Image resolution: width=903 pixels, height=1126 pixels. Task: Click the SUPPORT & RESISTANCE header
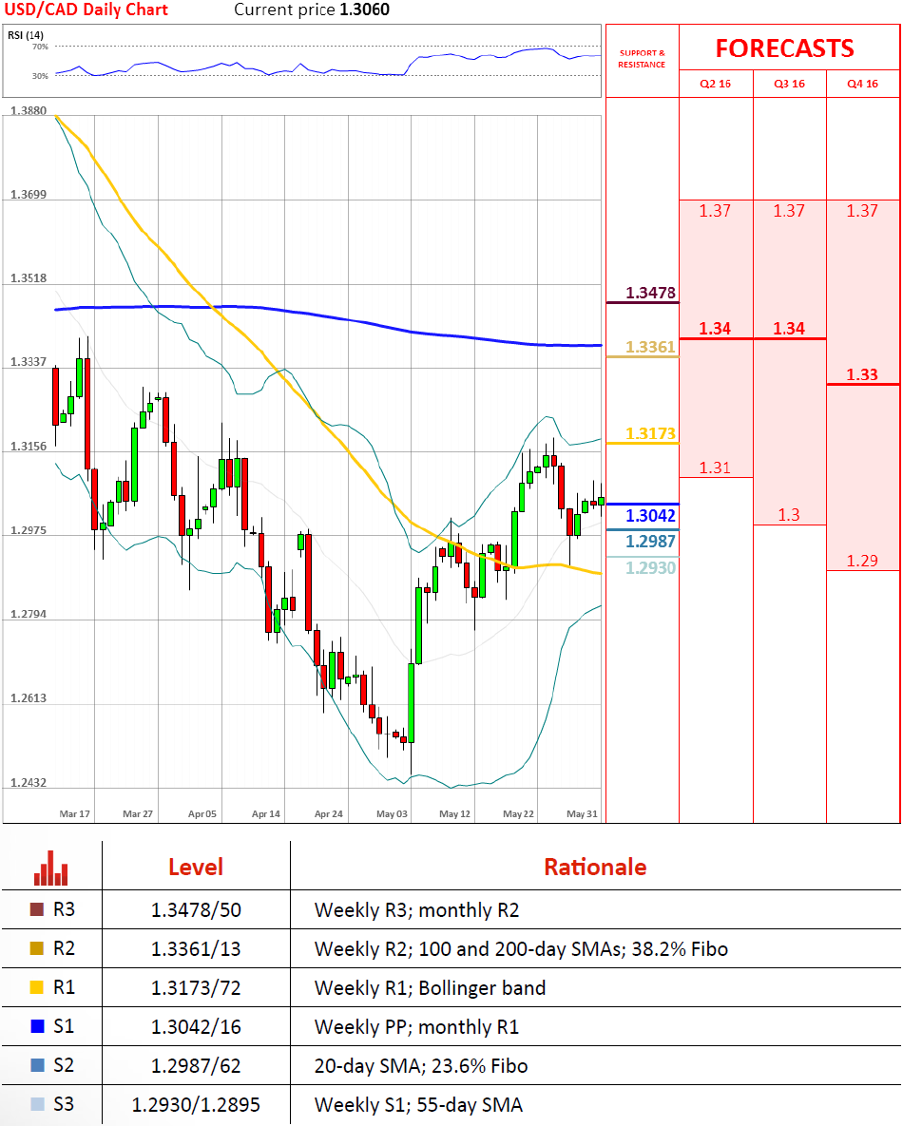tap(643, 59)
